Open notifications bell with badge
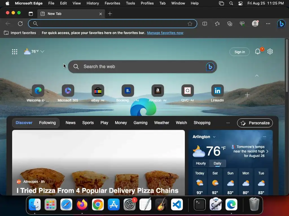289x216 pixels. [x=258, y=51]
